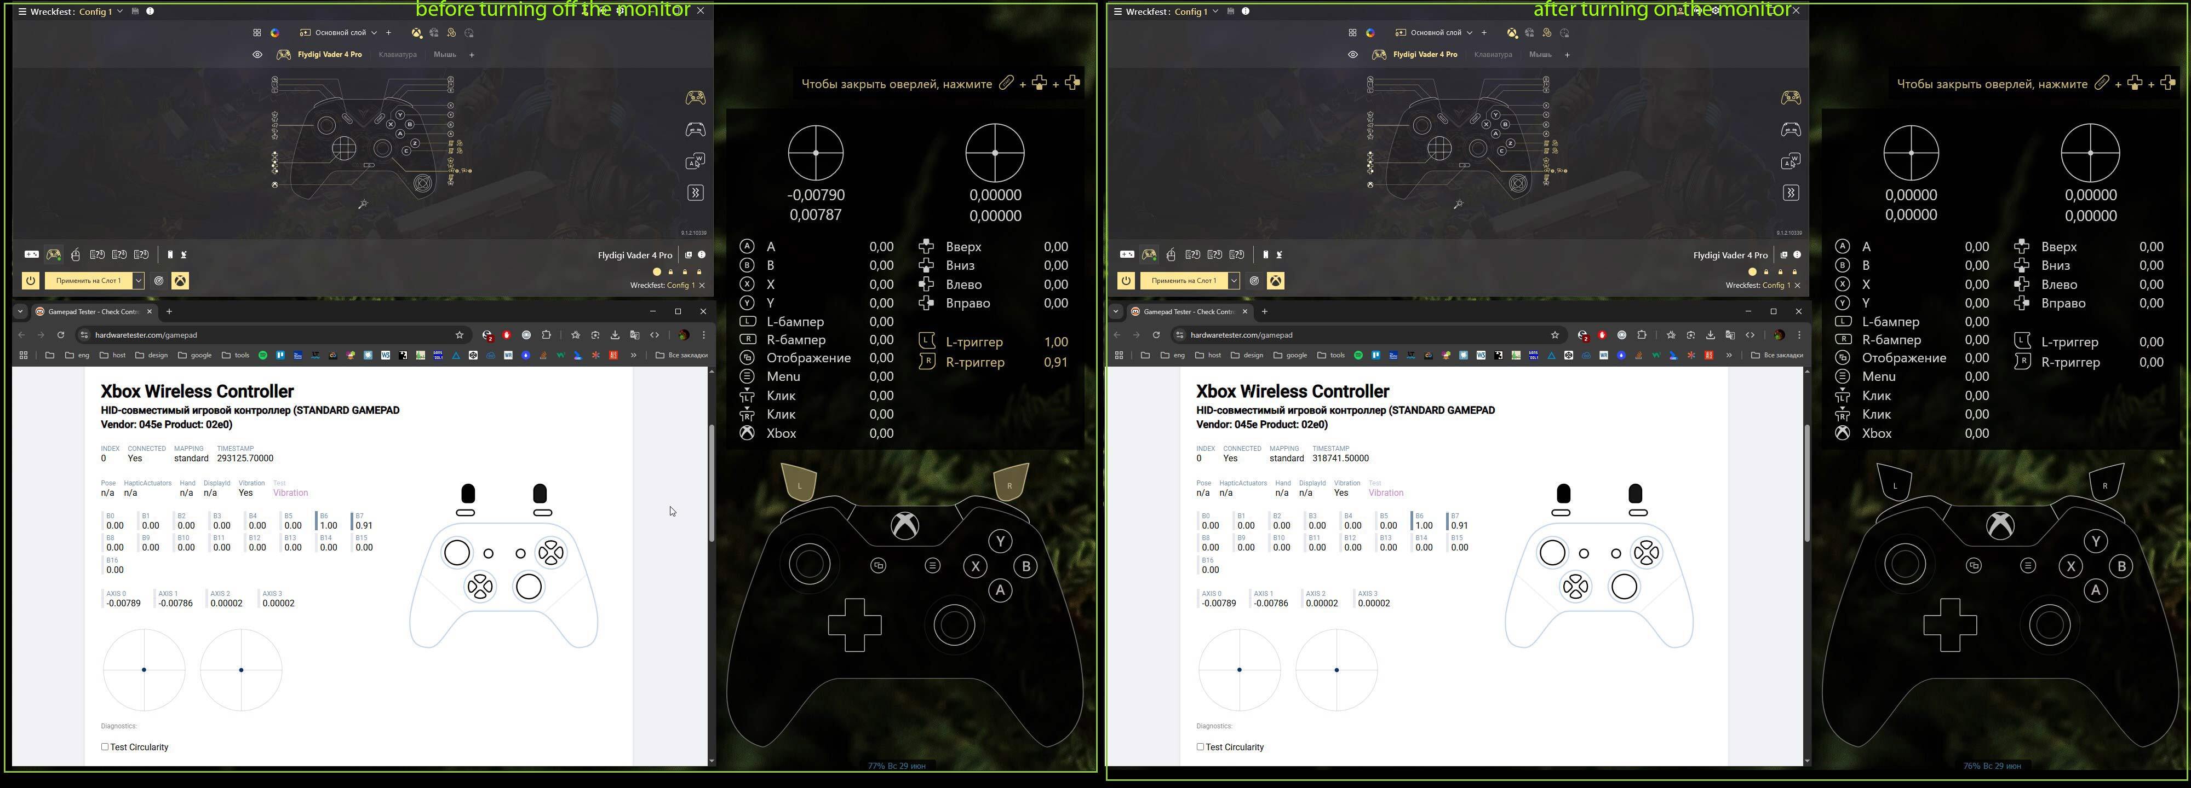Open the keyboard mapping W/A icon in the 'before' sidebar
The height and width of the screenshot is (788, 2191).
click(695, 161)
